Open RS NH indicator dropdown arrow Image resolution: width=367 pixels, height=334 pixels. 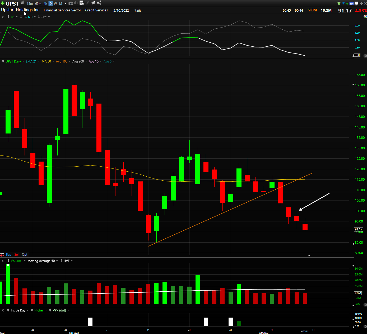coord(35,17)
